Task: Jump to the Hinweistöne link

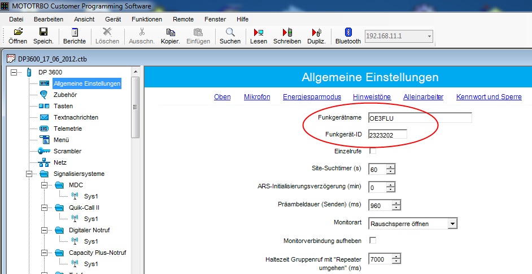Action: pyautogui.click(x=372, y=97)
